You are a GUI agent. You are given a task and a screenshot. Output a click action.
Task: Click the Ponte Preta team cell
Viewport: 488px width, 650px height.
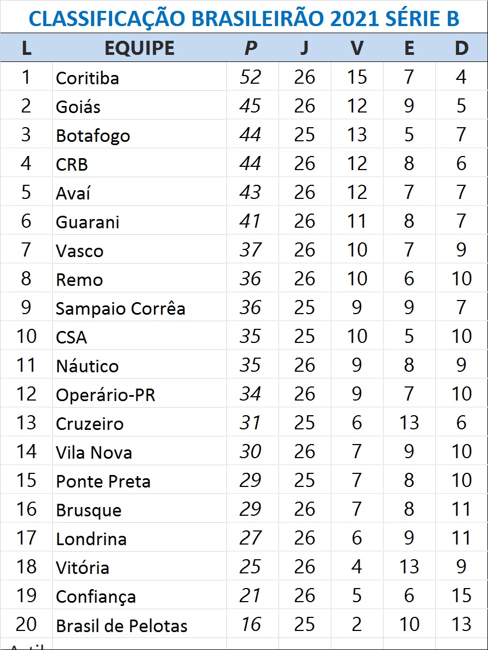coord(103,481)
